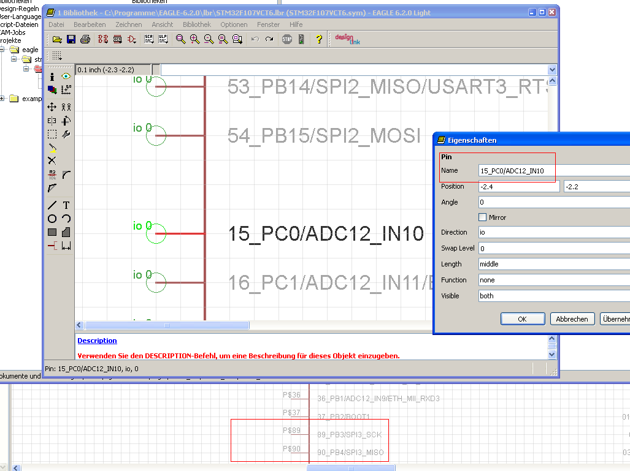
Task: Redo the last undone action
Action: pyautogui.click(x=269, y=39)
